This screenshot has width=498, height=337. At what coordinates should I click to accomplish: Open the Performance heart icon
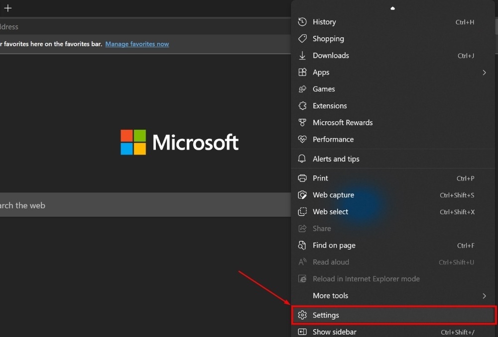coord(303,139)
